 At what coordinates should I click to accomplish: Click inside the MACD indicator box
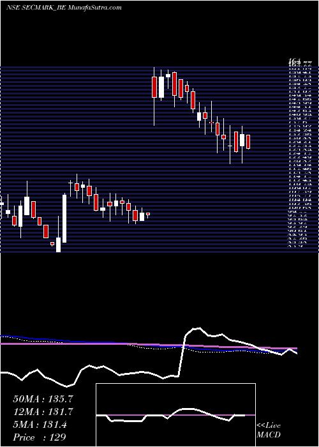[x=175, y=415]
